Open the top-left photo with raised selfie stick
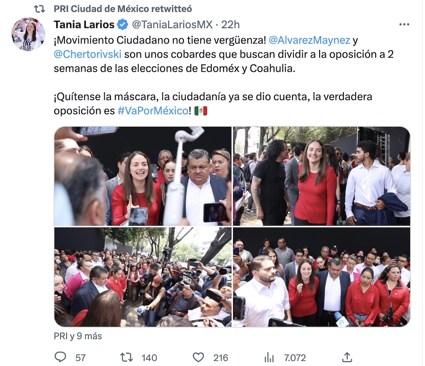Image resolution: width=425 pixels, height=366 pixels. click(x=143, y=176)
